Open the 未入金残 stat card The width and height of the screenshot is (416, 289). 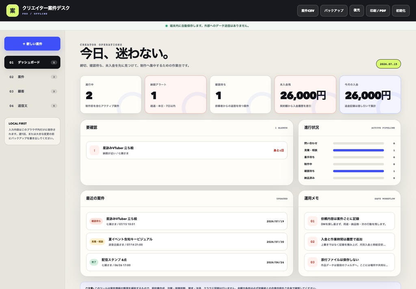305,94
